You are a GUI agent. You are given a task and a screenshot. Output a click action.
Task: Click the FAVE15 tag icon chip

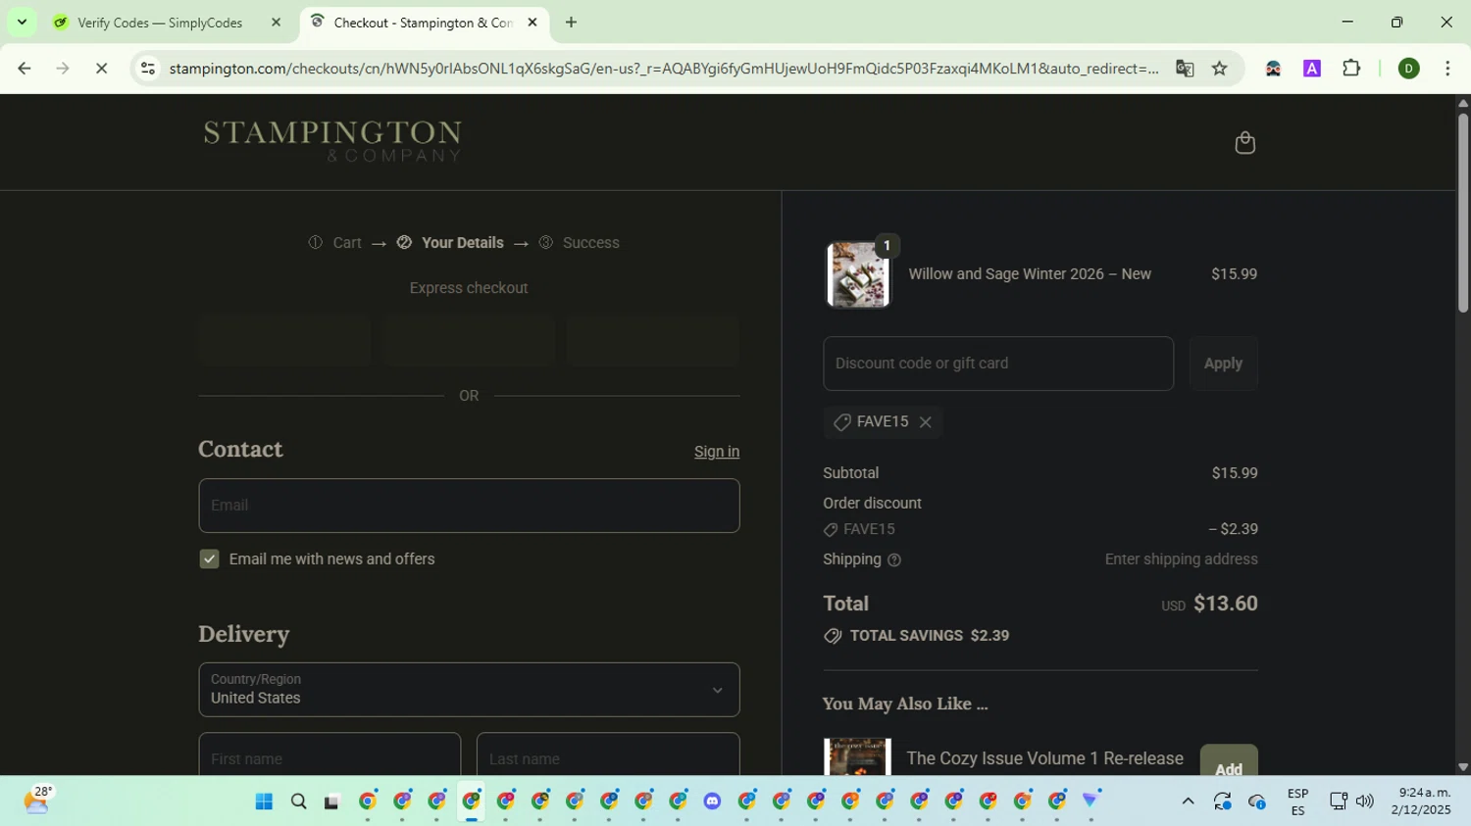[883, 422]
